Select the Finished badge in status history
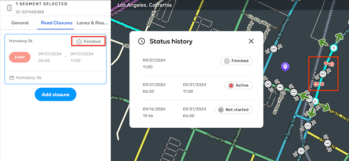 point(236,61)
